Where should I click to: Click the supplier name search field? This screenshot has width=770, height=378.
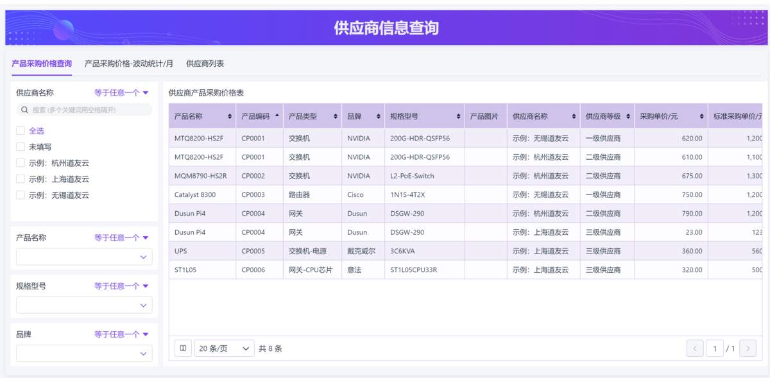tap(84, 110)
